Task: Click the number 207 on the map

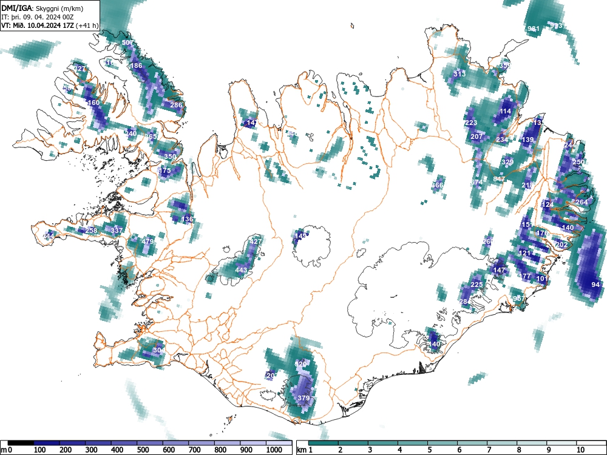Action: pos(476,136)
